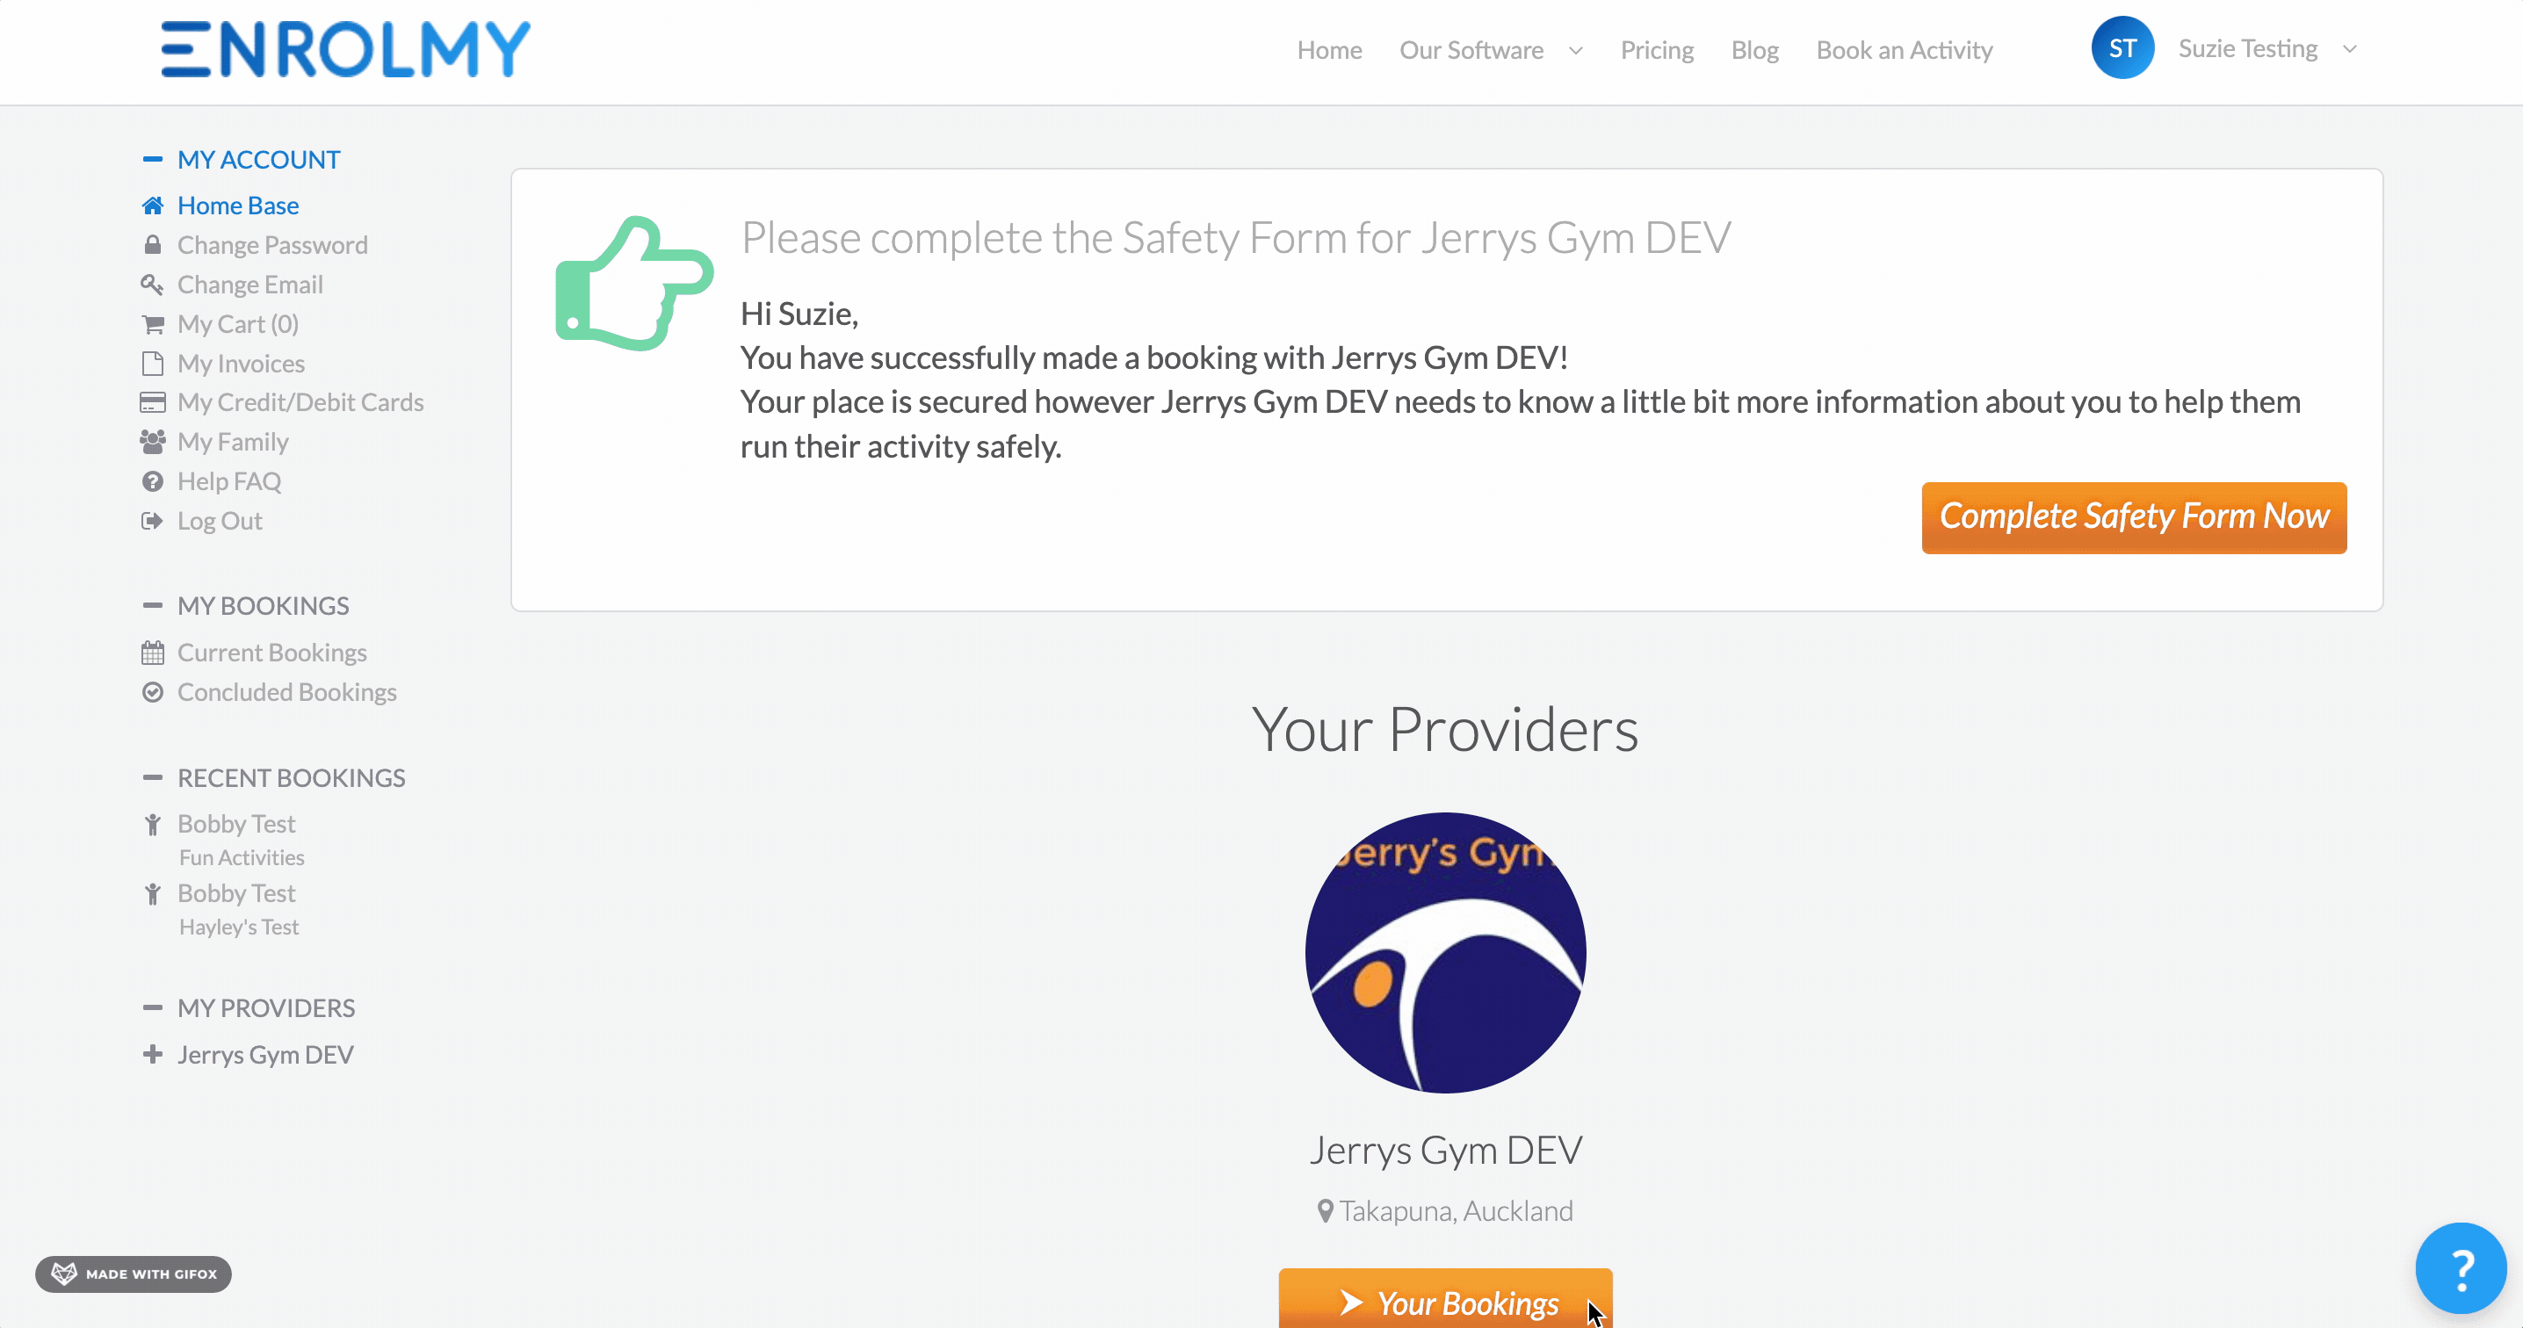The image size is (2523, 1328).
Task: Click Complete Safety Form Now button
Action: pos(2134,517)
